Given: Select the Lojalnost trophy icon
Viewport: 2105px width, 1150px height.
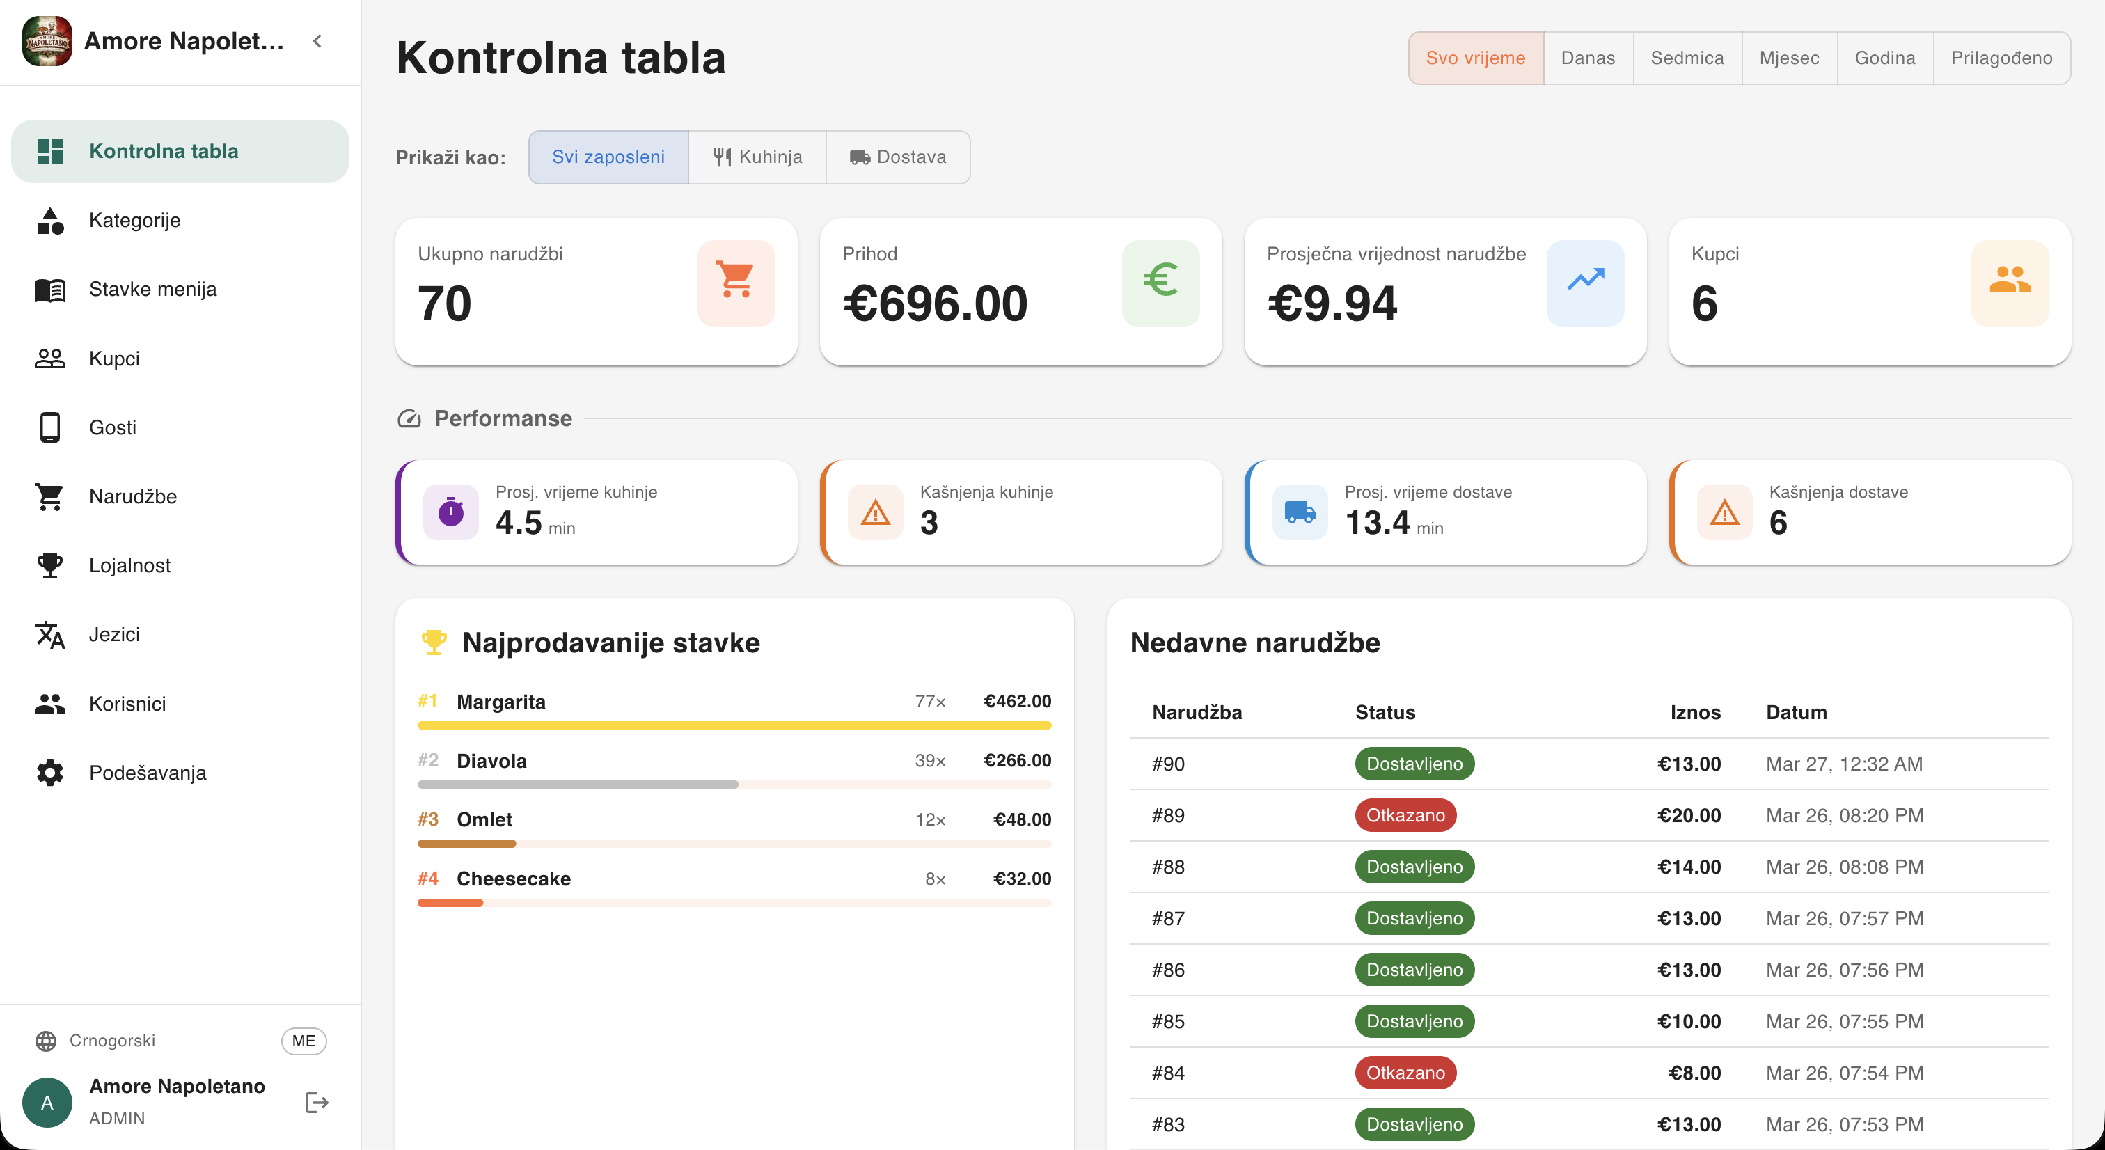Looking at the screenshot, I should [x=50, y=565].
